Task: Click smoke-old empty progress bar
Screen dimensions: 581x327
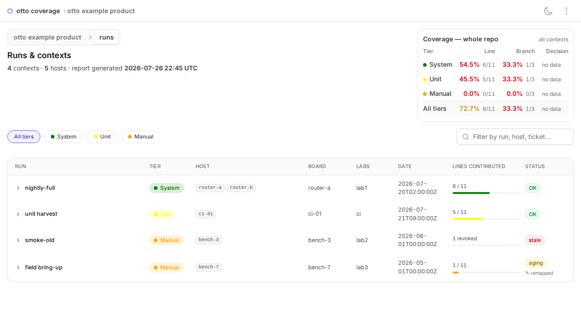Action: tap(487, 245)
